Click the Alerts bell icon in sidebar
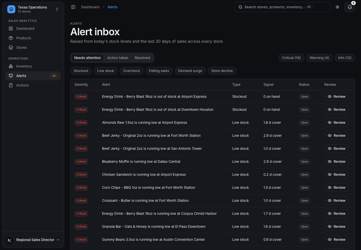The image size is (361, 250). [x=11, y=76]
